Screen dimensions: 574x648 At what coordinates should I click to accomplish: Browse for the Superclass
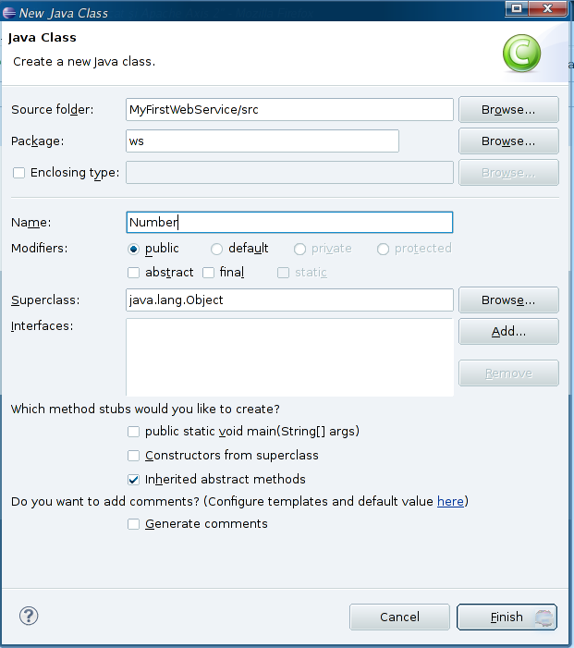[508, 300]
